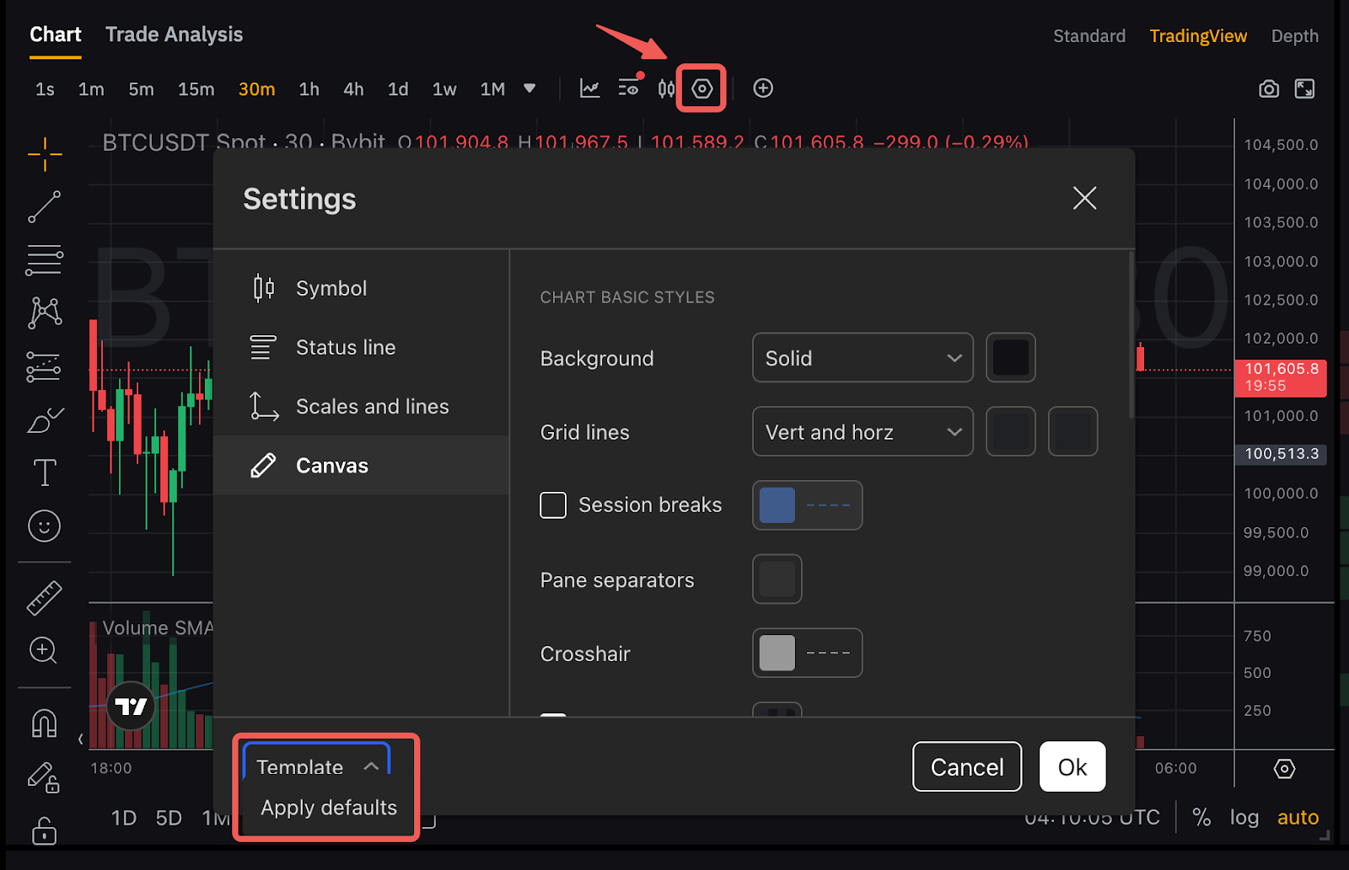Open the Scales and lines settings section

[372, 407]
